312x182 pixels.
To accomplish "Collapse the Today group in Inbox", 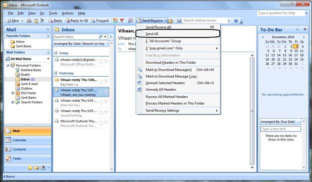I will (x=55, y=53).
